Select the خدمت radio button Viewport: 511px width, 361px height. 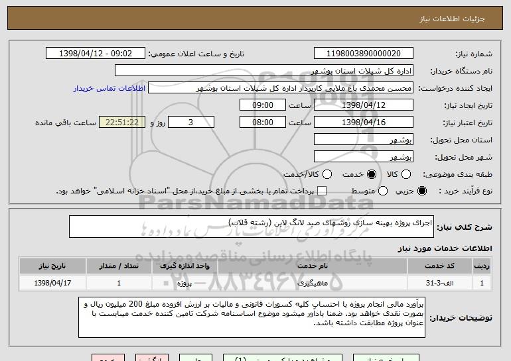372,174
